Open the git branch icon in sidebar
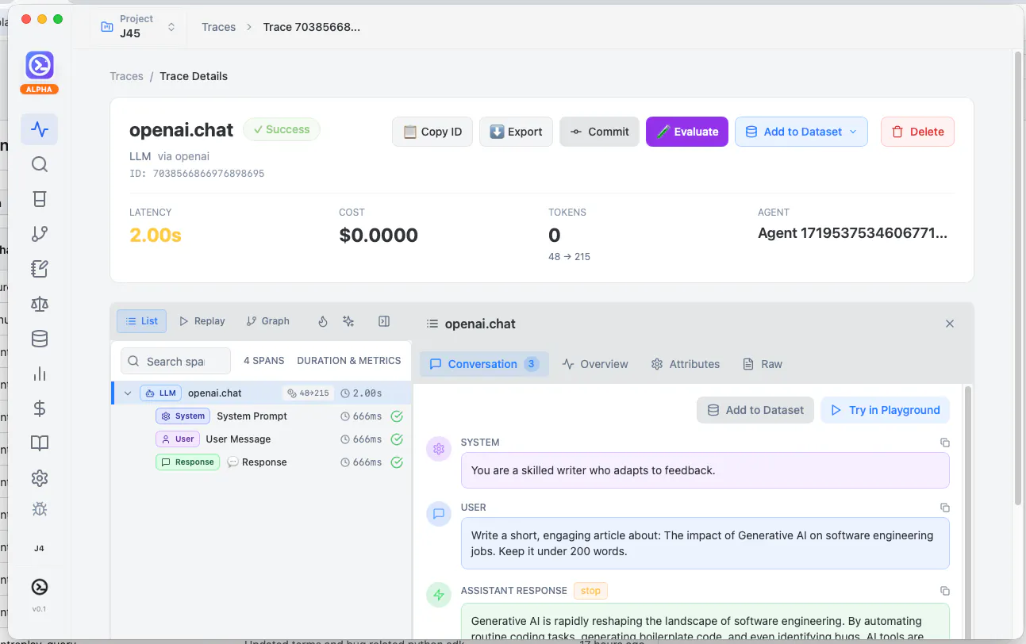Screen dimensions: 1026x644 pyautogui.click(x=40, y=233)
